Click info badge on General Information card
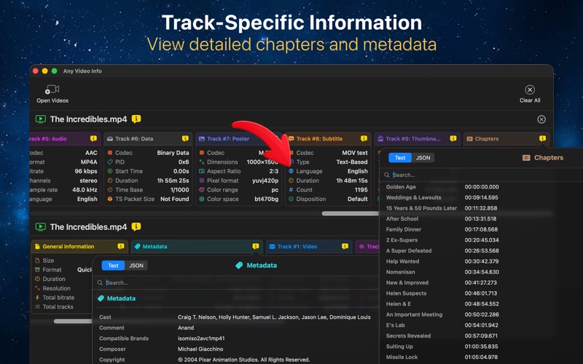Screen dimensions: 583x364 click(x=121, y=246)
